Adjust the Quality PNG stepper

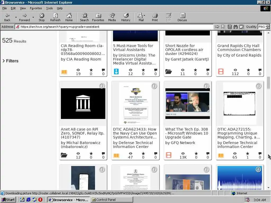pos(268,27)
